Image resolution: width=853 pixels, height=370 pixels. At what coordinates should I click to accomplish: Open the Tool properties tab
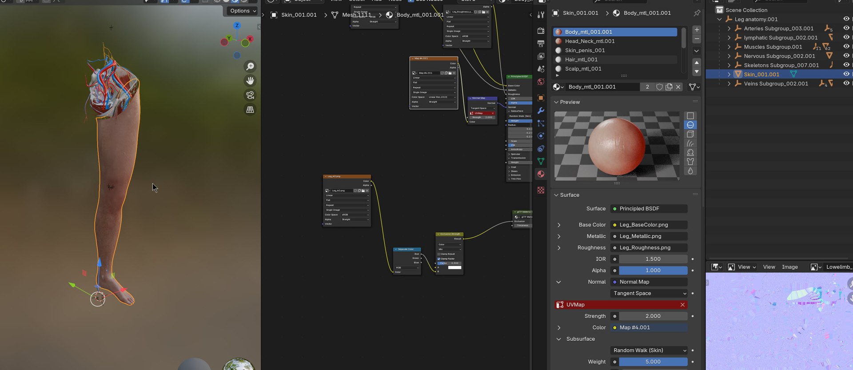[541, 15]
